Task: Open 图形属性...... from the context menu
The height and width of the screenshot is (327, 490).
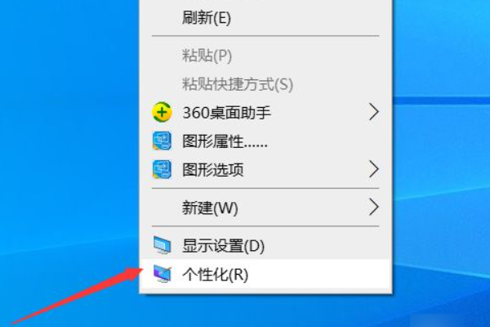Action: tap(225, 141)
